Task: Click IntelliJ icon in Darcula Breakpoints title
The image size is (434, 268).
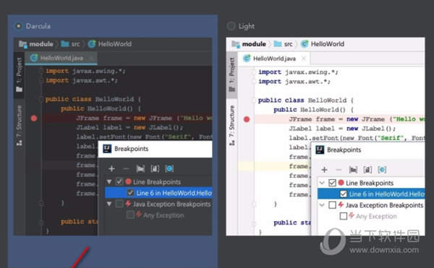Action: pyautogui.click(x=107, y=149)
